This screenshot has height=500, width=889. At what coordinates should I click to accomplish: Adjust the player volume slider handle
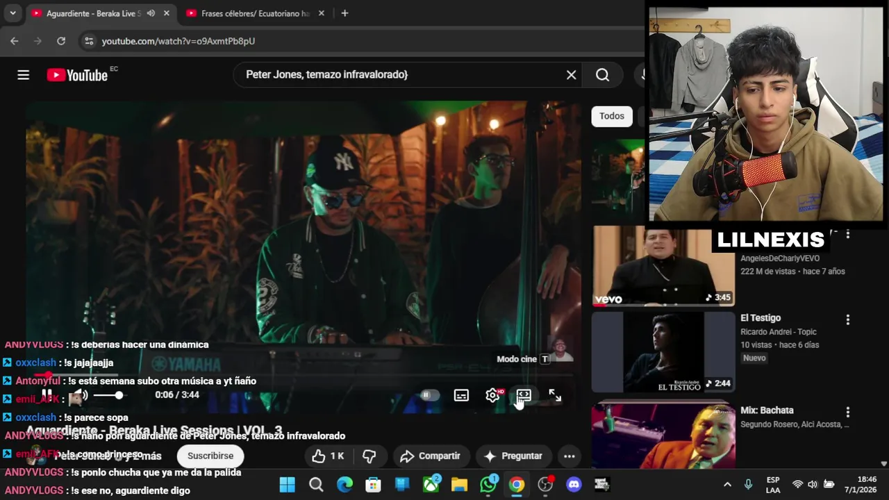[119, 395]
